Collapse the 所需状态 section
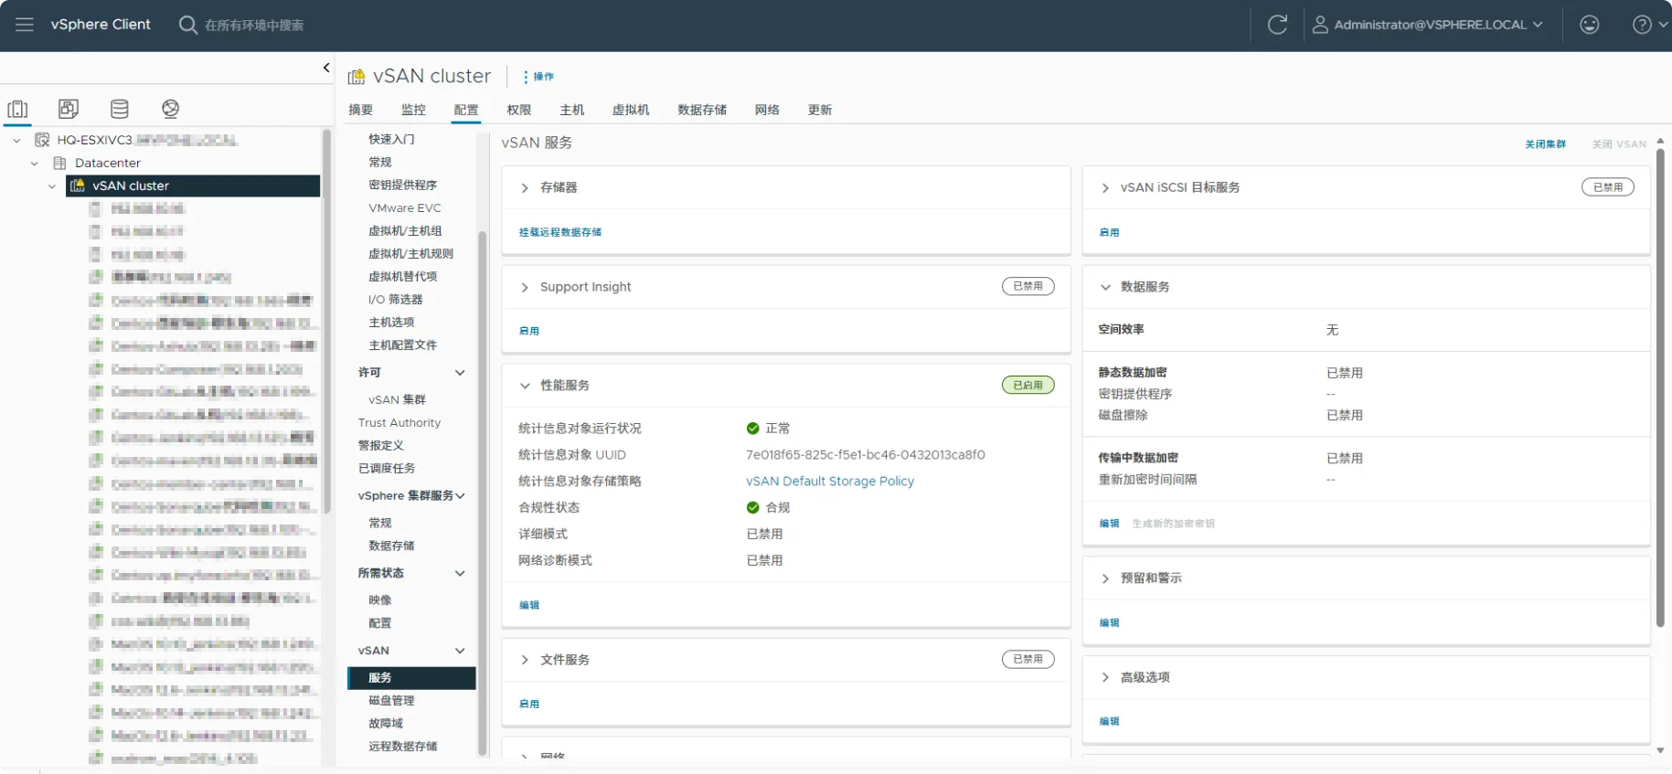 point(460,574)
